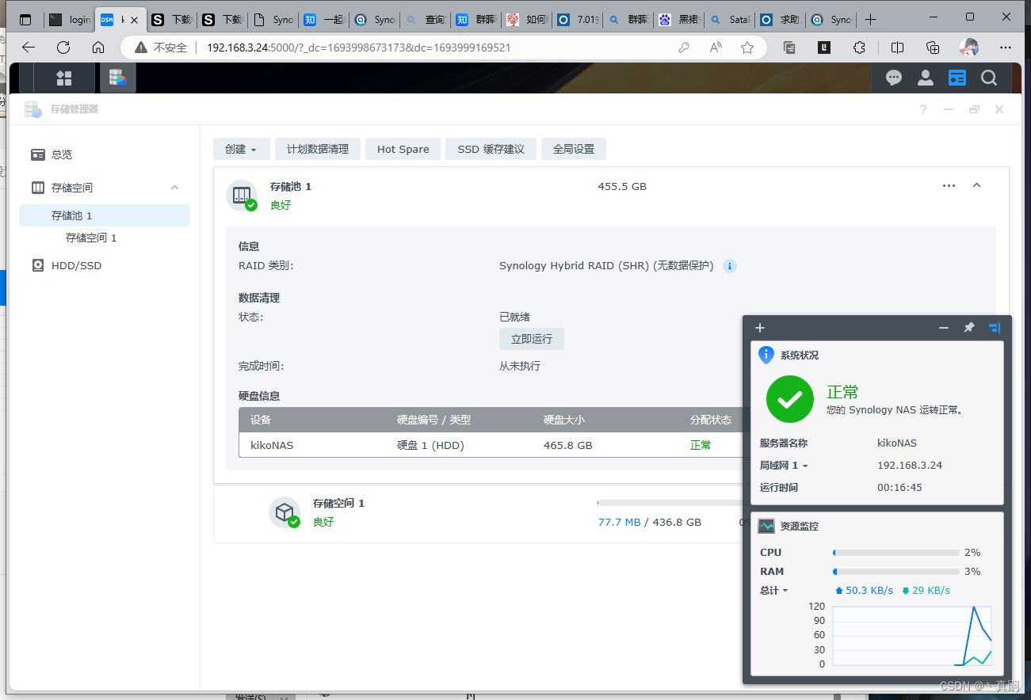Change widget layout with the top-right layout icon

[x=994, y=328]
